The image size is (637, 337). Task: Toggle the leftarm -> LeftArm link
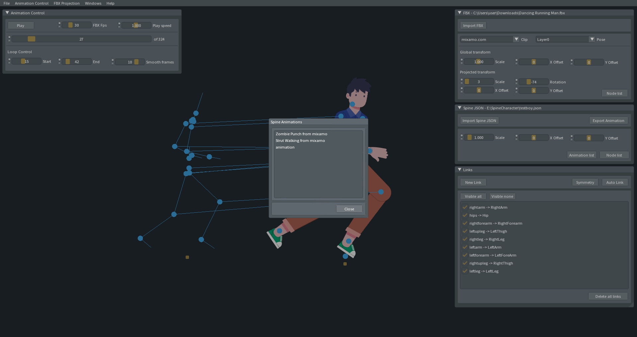click(x=465, y=247)
